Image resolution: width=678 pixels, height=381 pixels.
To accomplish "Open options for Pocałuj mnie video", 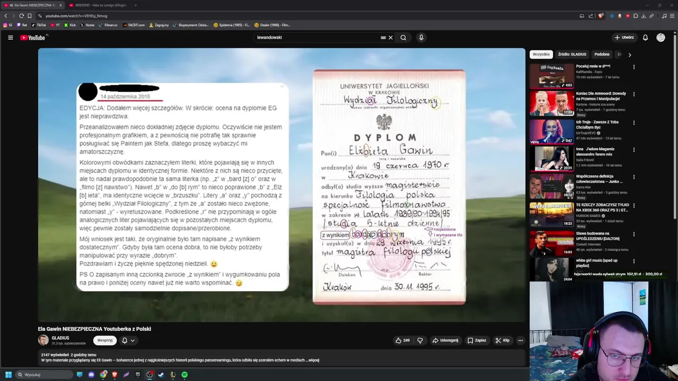I will coord(634,67).
